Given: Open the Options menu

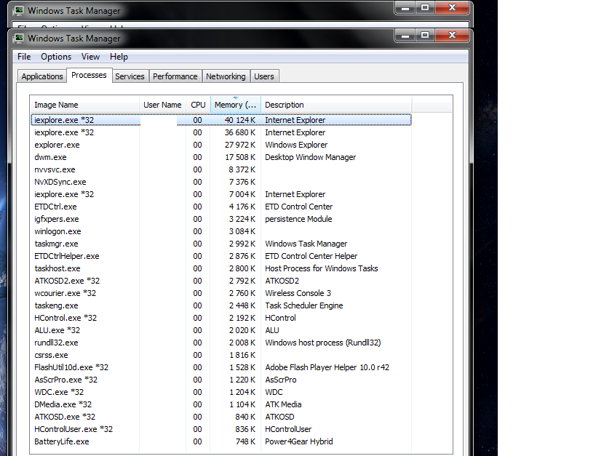Looking at the screenshot, I should [56, 57].
